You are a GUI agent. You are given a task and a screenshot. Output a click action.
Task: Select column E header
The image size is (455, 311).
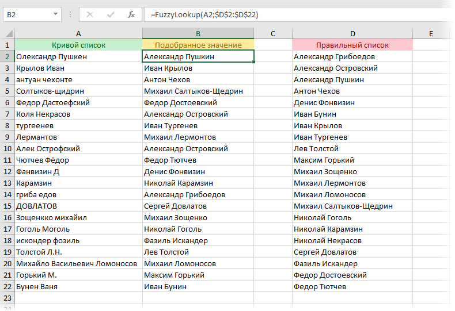(431, 33)
